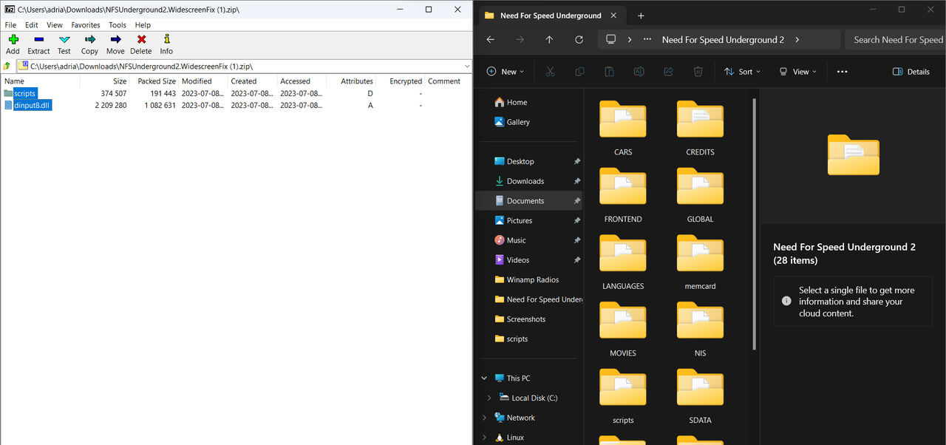Click the Rename icon in Explorer toolbar

(639, 72)
